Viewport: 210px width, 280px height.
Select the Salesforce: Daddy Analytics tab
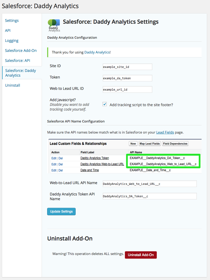(x=21, y=73)
